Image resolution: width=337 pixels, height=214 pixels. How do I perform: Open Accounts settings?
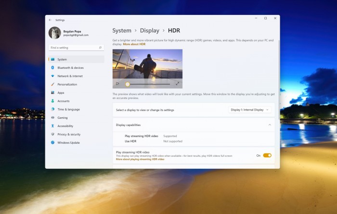pos(64,101)
